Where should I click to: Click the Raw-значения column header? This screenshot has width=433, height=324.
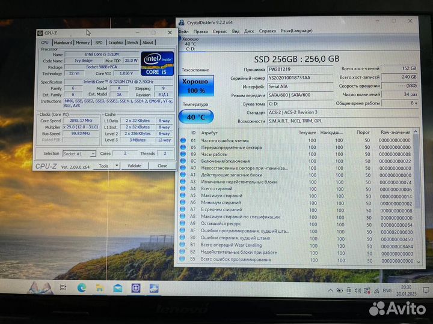[396, 132]
